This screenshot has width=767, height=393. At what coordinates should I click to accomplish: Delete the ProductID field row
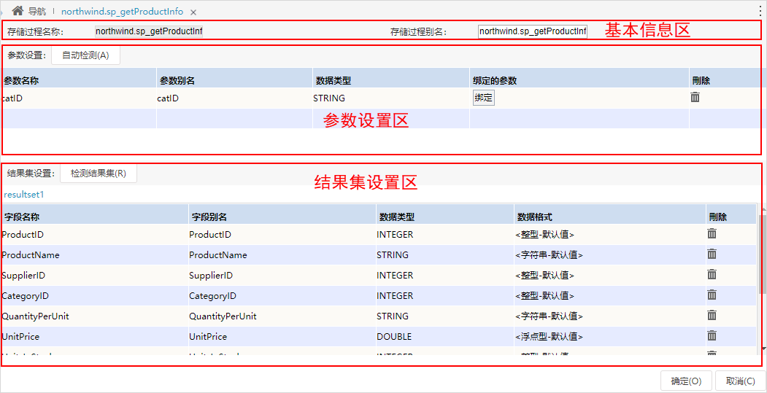point(712,233)
